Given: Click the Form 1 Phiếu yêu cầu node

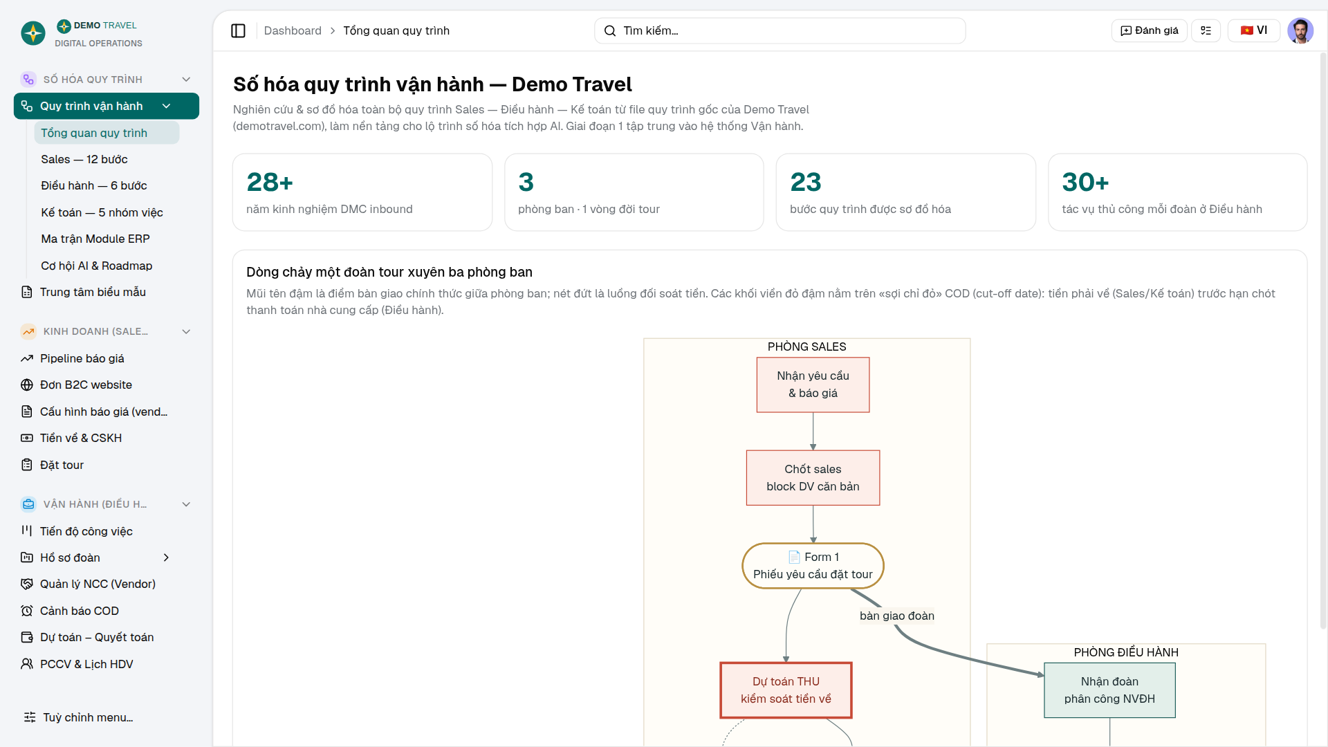Looking at the screenshot, I should coord(813,566).
